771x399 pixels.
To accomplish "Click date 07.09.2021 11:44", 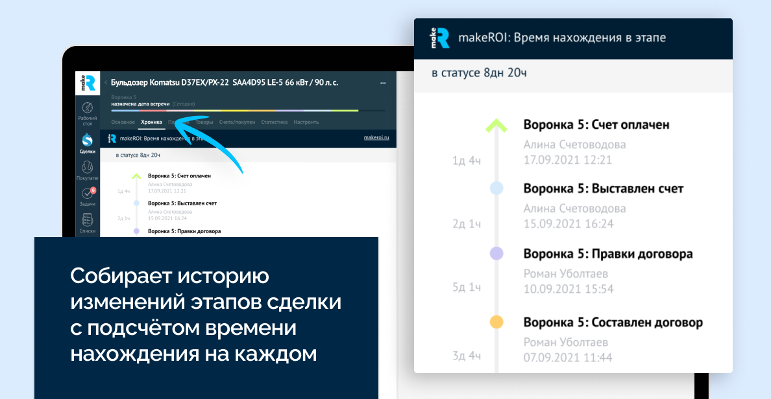I will (x=568, y=358).
